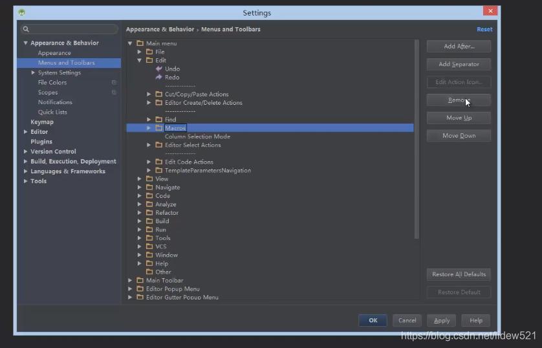Click the Add After... button
This screenshot has height=348, width=542.
(459, 47)
